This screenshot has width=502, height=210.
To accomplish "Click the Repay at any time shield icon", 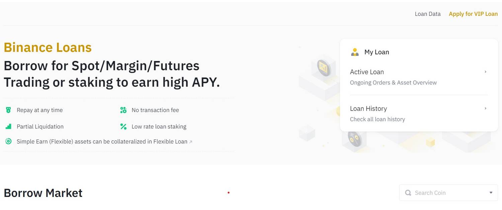I will (x=8, y=110).
